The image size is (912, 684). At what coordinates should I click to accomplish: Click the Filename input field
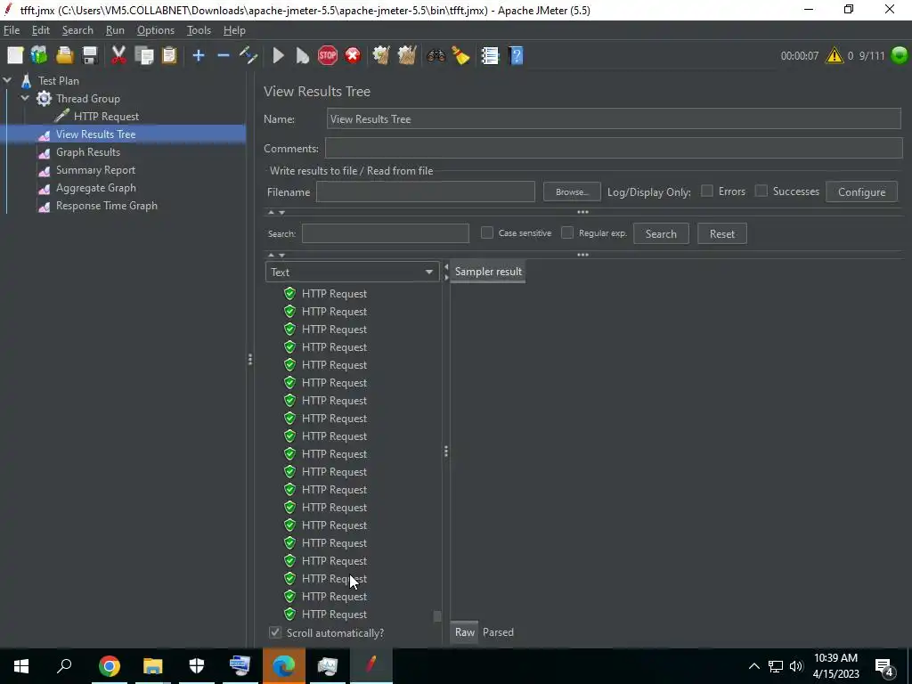click(x=425, y=192)
